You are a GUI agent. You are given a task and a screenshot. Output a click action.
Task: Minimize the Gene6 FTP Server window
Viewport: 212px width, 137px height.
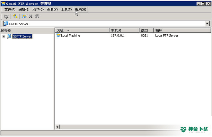coord(199,4)
